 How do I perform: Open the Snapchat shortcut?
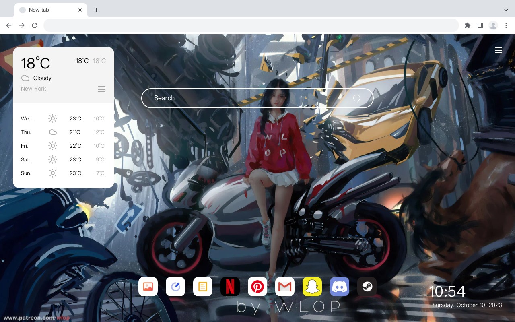tap(312, 287)
